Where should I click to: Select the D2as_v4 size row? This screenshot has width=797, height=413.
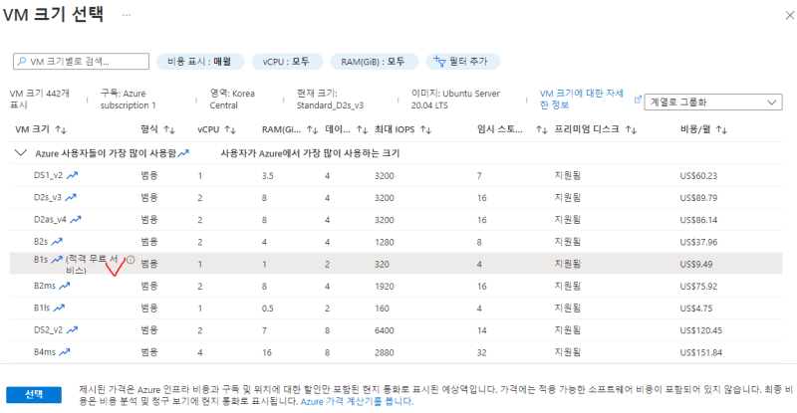pos(396,220)
